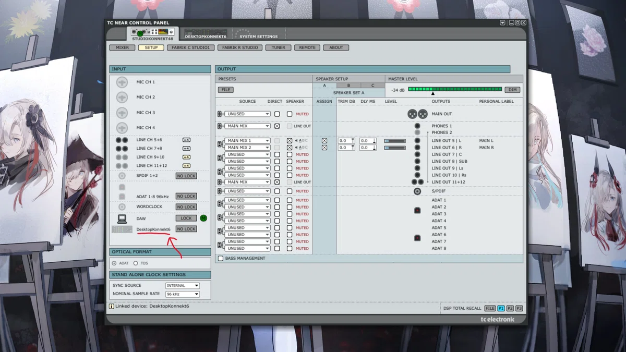This screenshot has width=626, height=352.
Task: Open the MAIN MIX source dropdown for LINE OUT 11+12
Action: [x=247, y=182]
